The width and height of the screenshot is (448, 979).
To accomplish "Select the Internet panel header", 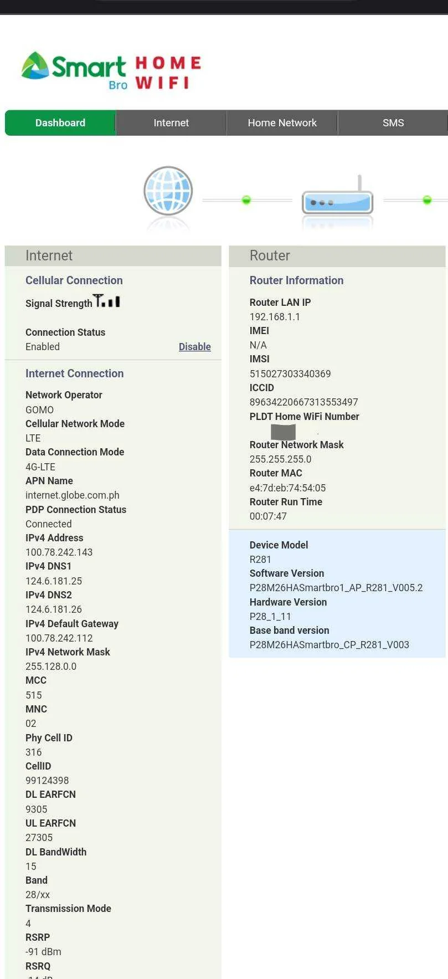I will [x=113, y=256].
